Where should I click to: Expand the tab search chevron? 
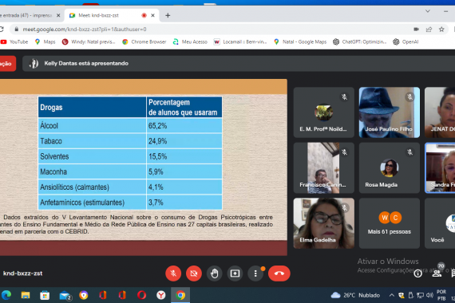tap(428, 11)
